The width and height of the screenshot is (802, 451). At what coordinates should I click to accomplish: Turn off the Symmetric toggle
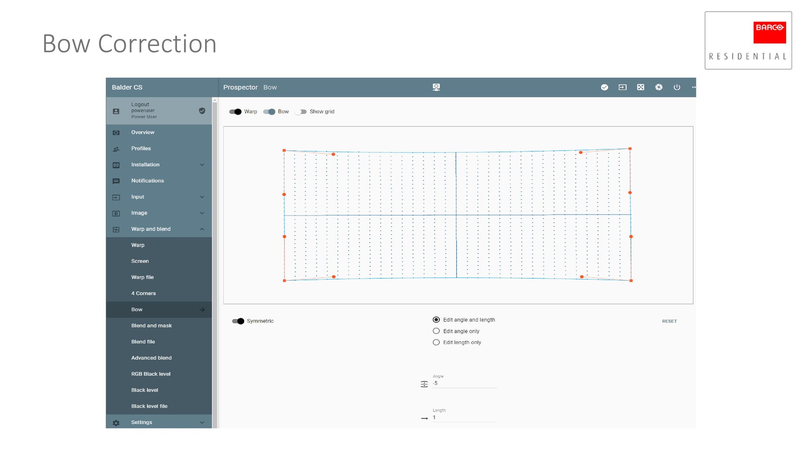(x=238, y=321)
